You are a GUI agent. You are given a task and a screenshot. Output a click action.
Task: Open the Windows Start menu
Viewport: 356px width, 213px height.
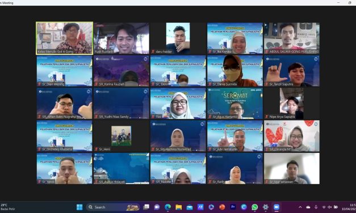(79, 207)
